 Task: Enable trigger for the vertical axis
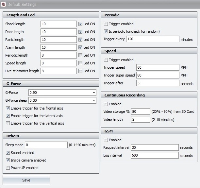point(8,123)
